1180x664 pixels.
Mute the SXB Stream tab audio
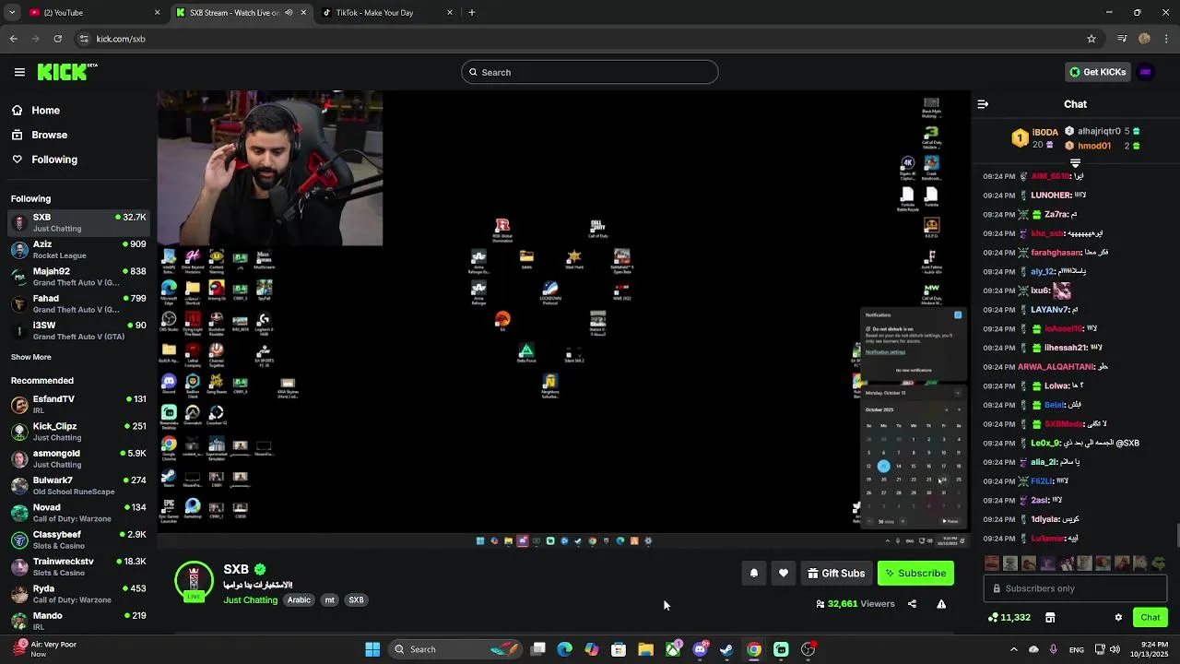289,13
